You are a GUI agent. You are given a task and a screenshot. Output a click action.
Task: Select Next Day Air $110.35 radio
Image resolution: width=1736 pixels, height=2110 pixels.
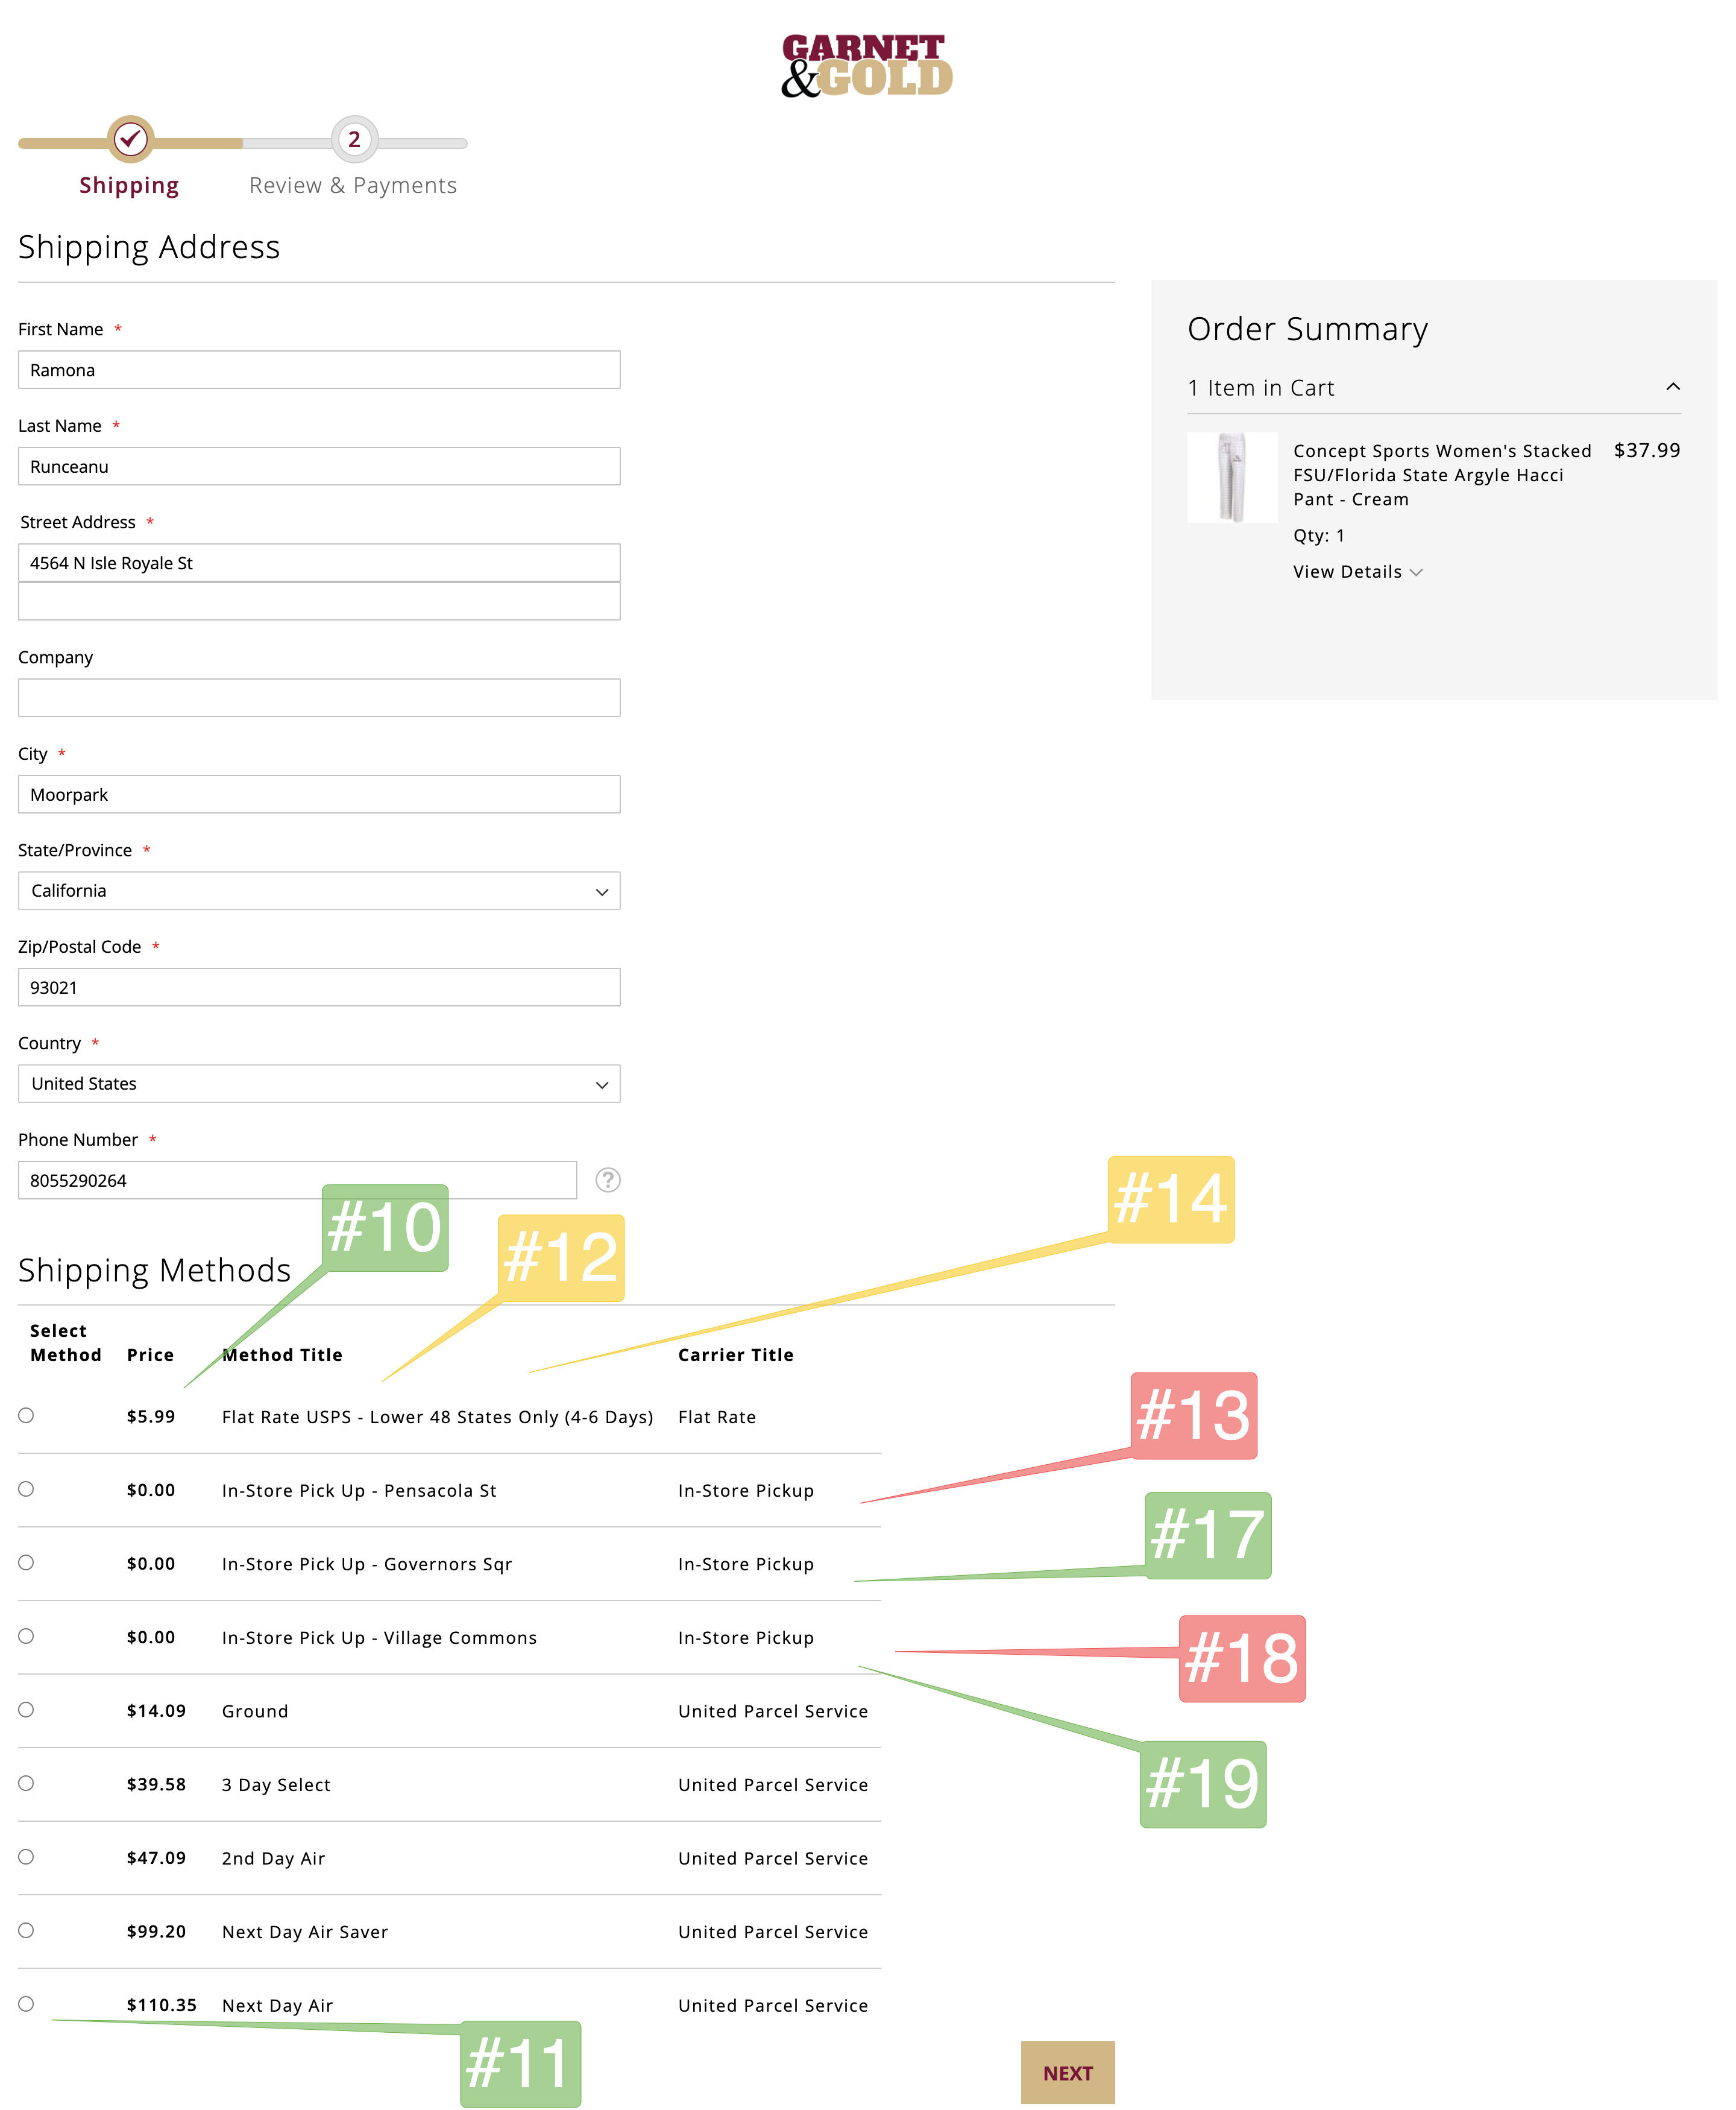[26, 2003]
